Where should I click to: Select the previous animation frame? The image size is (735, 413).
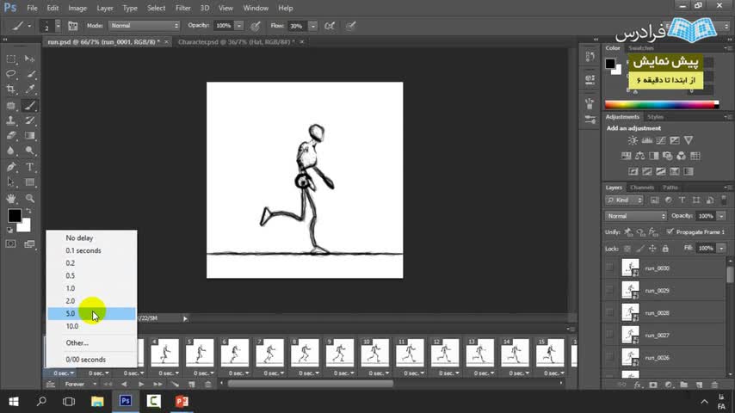124,385
